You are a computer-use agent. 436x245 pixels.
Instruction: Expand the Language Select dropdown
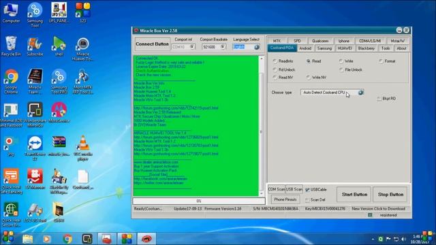tap(257, 47)
